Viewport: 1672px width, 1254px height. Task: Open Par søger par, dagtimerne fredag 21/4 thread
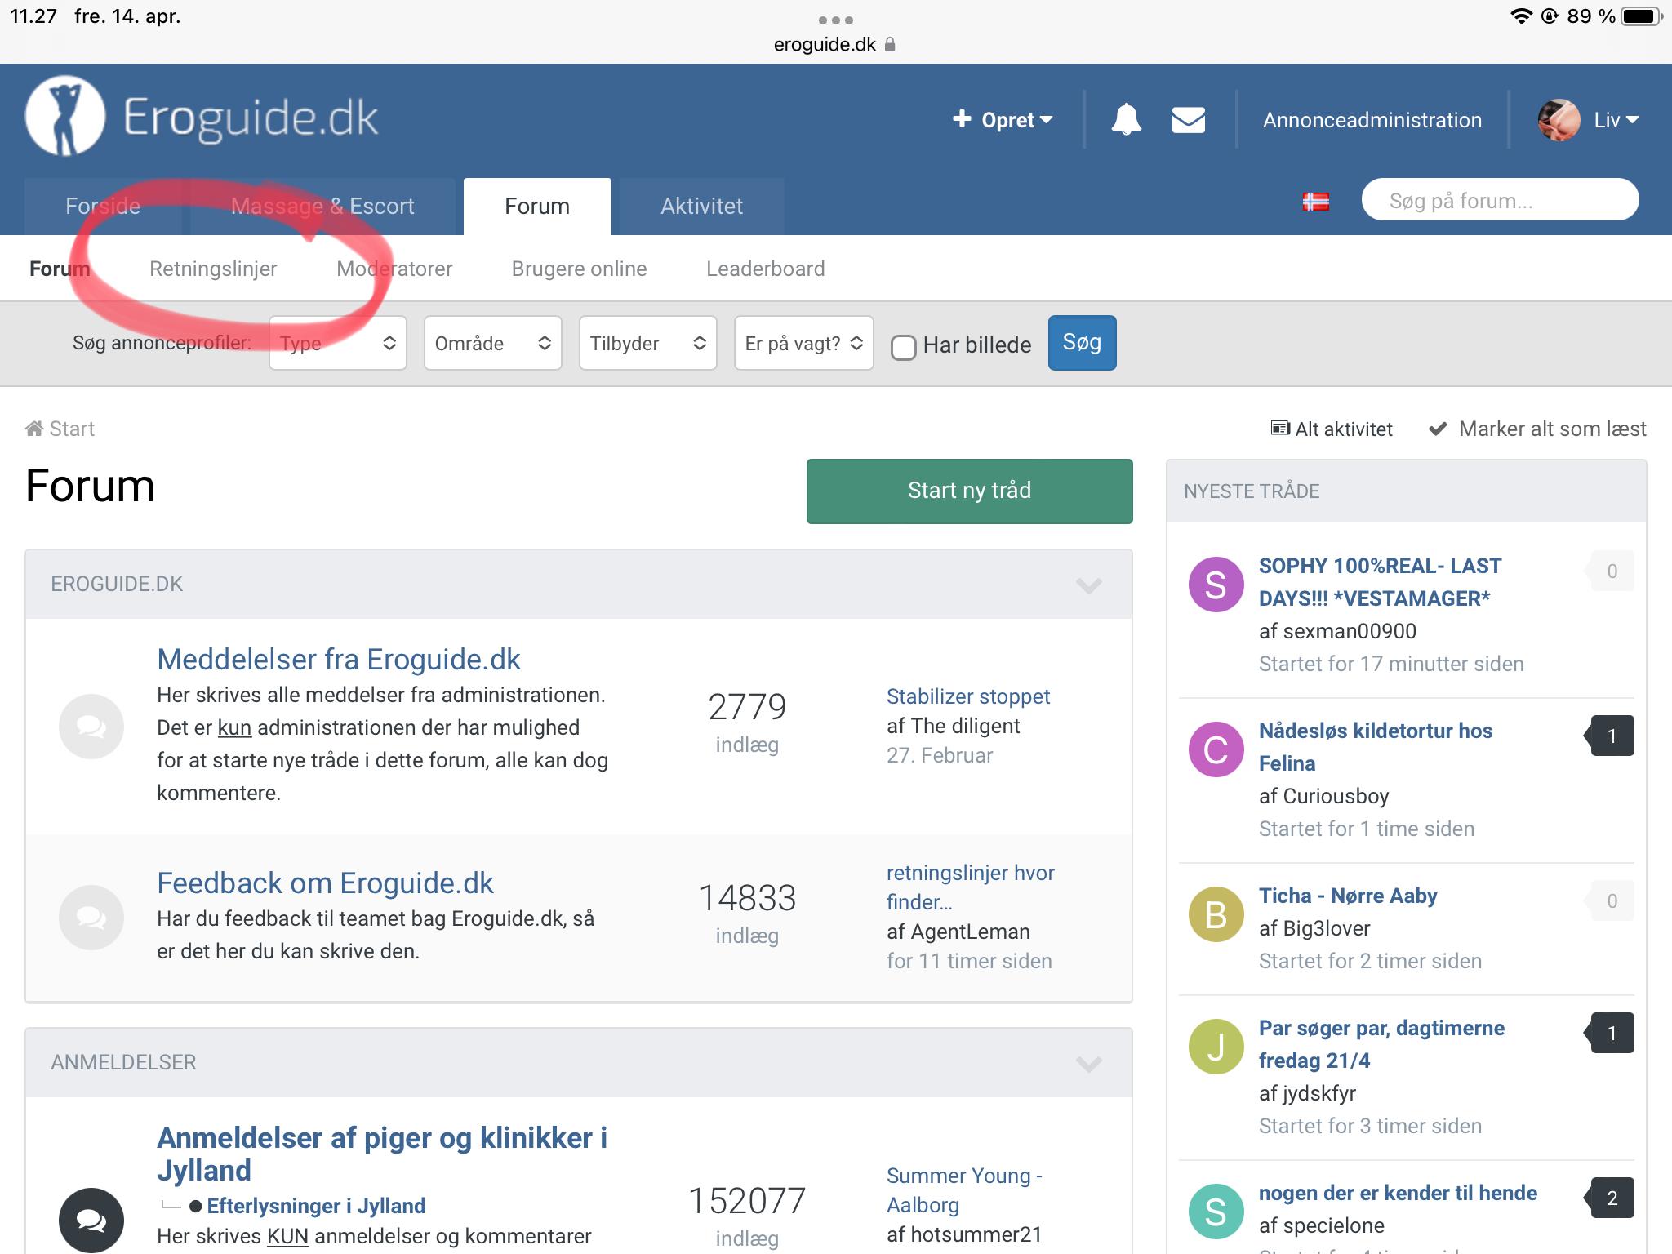click(1381, 1044)
